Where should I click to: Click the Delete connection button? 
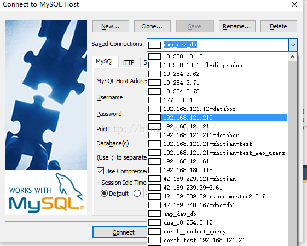point(279,26)
